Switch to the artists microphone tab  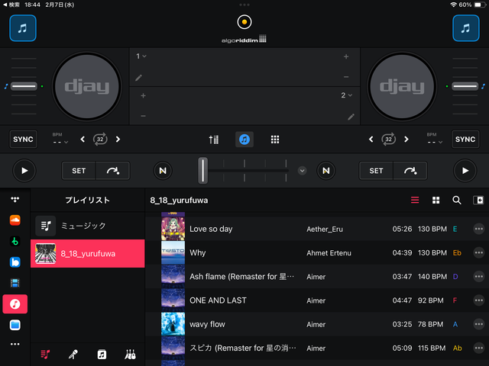(x=73, y=355)
